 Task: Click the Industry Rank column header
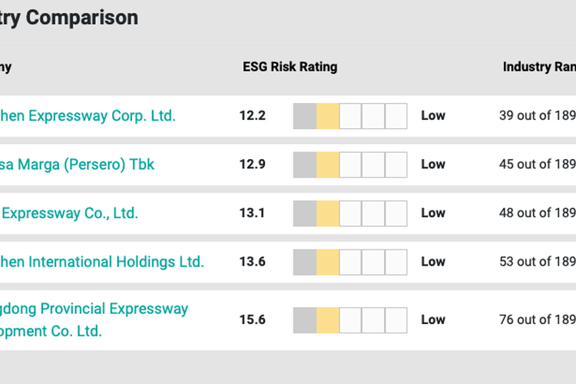click(x=538, y=67)
